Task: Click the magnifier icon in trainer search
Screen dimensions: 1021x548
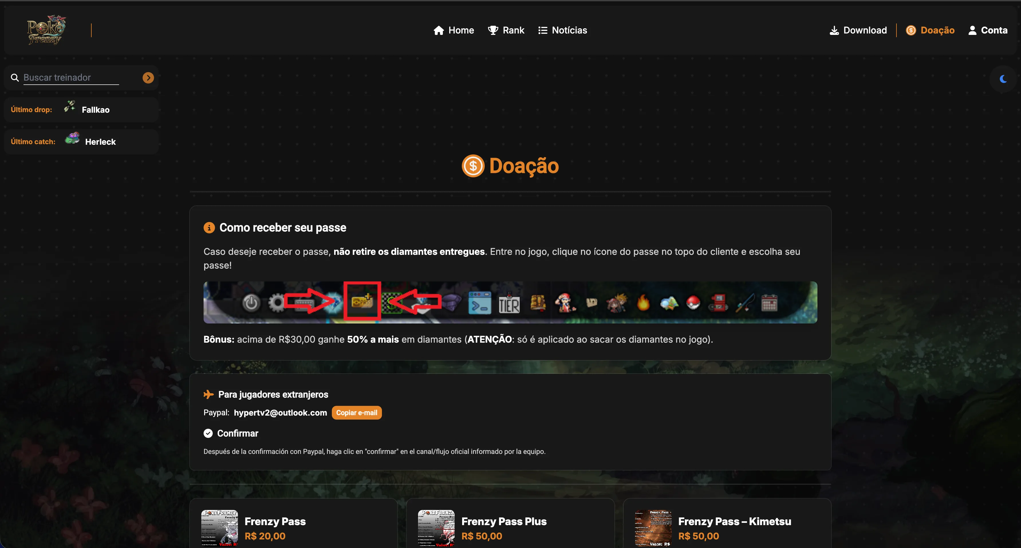Action: tap(15, 78)
